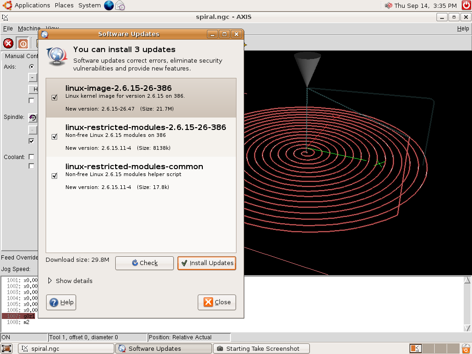This screenshot has width=472, height=354.
Task: Click the globe update icon beside the headline
Action: coord(57,57)
